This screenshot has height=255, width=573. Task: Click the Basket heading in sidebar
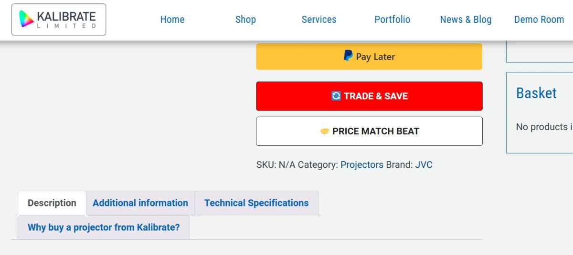536,93
